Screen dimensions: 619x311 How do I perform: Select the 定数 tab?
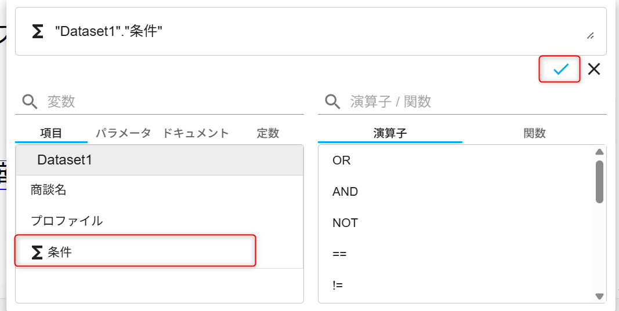point(267,133)
